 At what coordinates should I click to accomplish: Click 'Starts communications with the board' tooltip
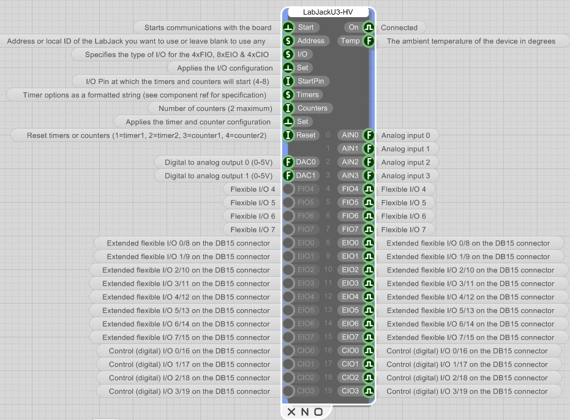click(x=208, y=28)
